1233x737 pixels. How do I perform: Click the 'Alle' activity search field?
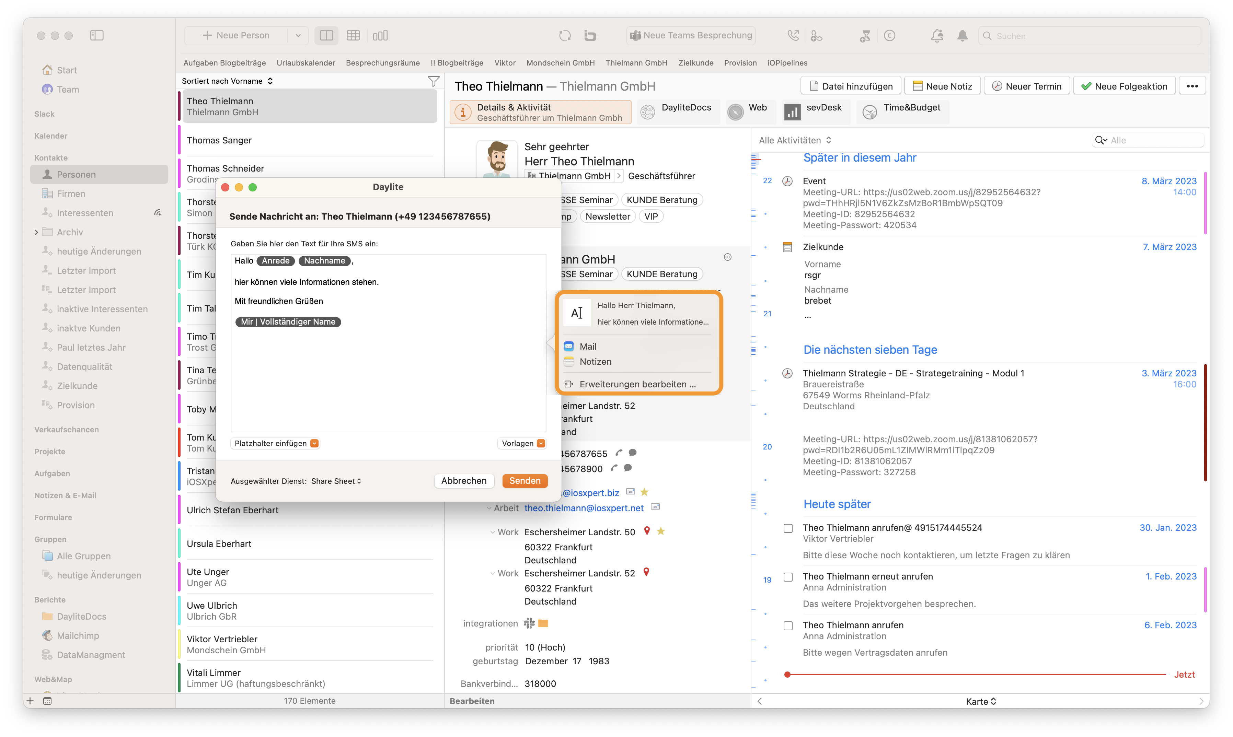coord(1148,140)
